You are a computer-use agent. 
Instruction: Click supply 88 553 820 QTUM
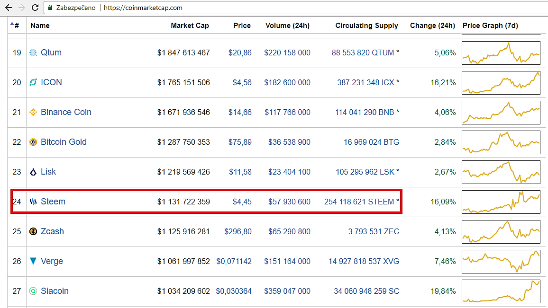[x=363, y=53]
